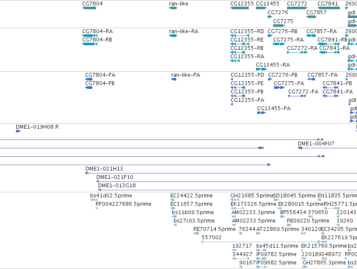Select EST EK173326.5prime
The image size is (357, 269).
pyautogui.click(x=237, y=208)
